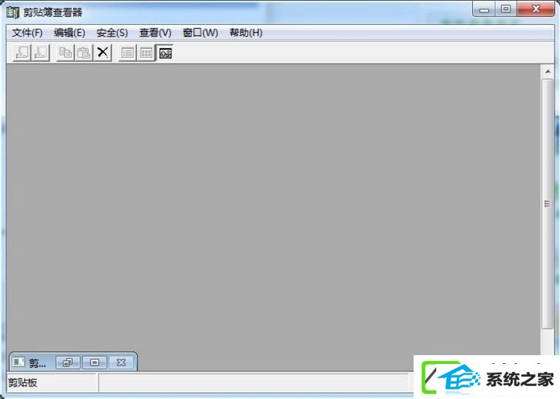
Task: Restore the minimized 剪... child window
Action: (67, 362)
